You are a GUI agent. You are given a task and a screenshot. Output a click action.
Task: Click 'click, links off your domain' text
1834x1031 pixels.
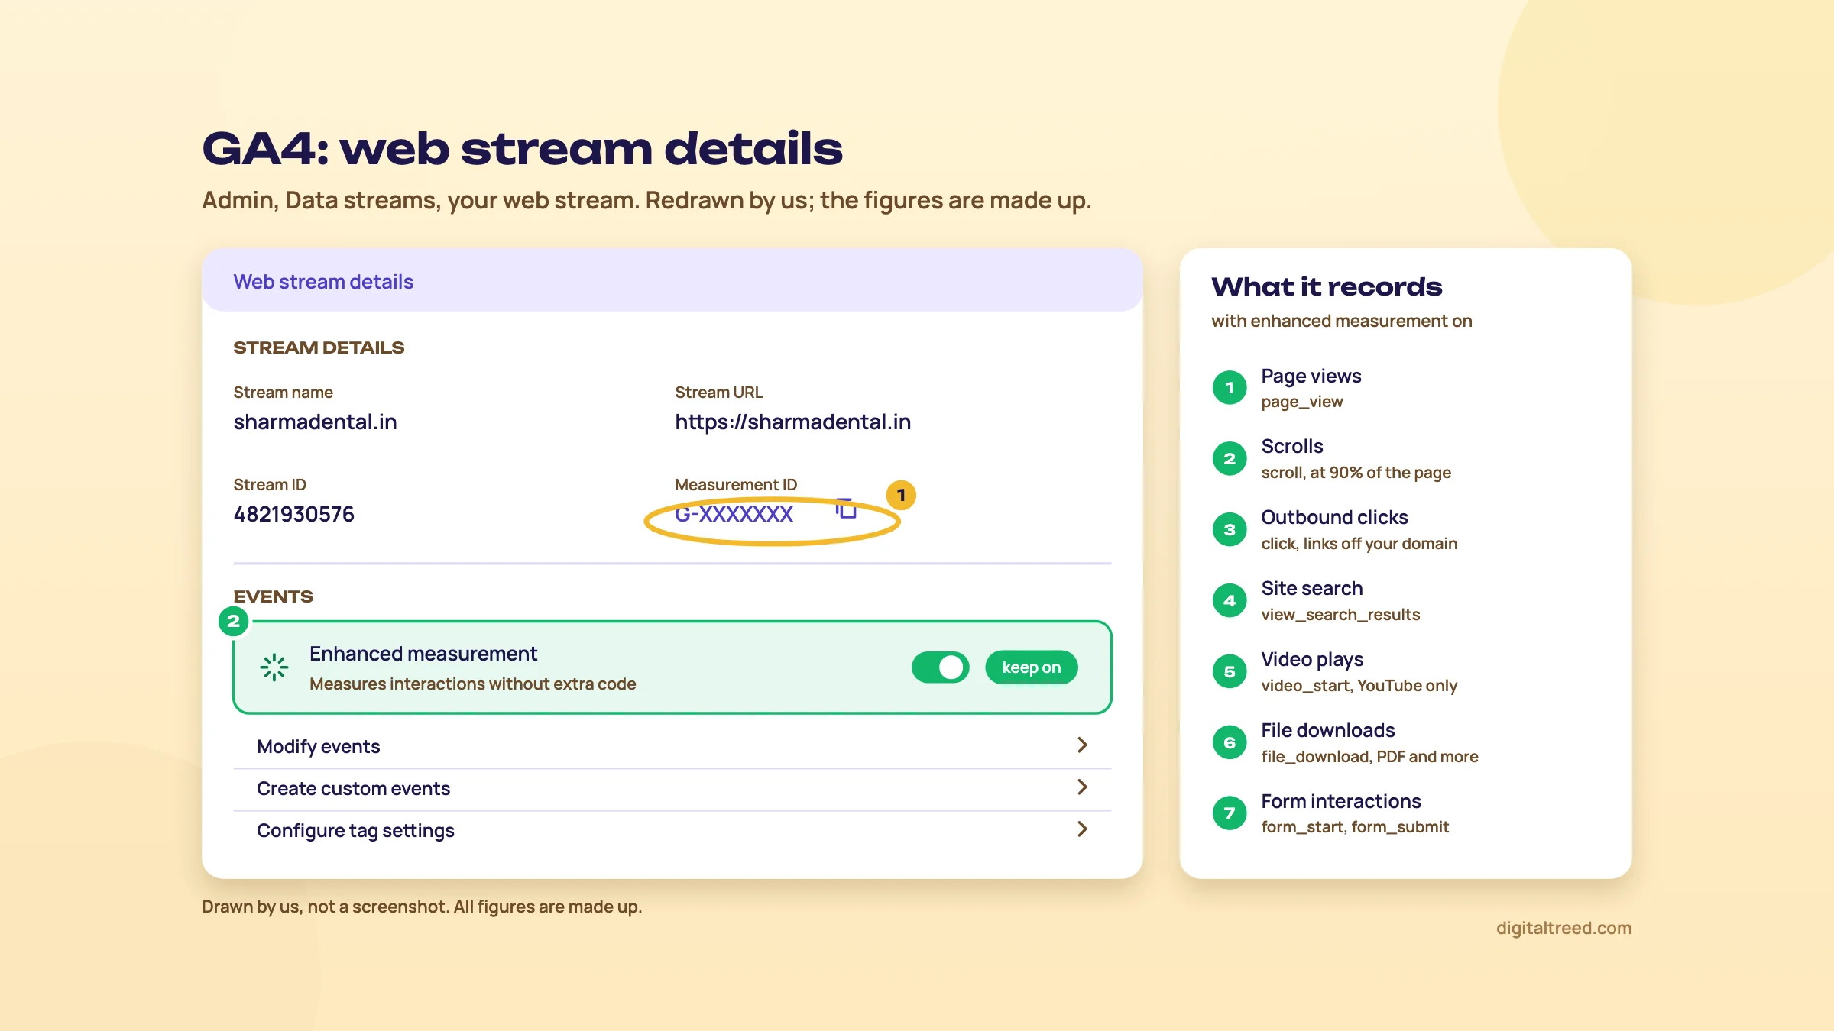[1359, 544]
